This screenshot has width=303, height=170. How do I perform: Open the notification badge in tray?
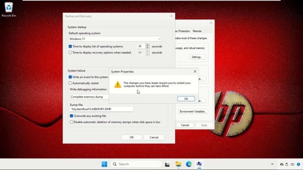pyautogui.click(x=299, y=164)
